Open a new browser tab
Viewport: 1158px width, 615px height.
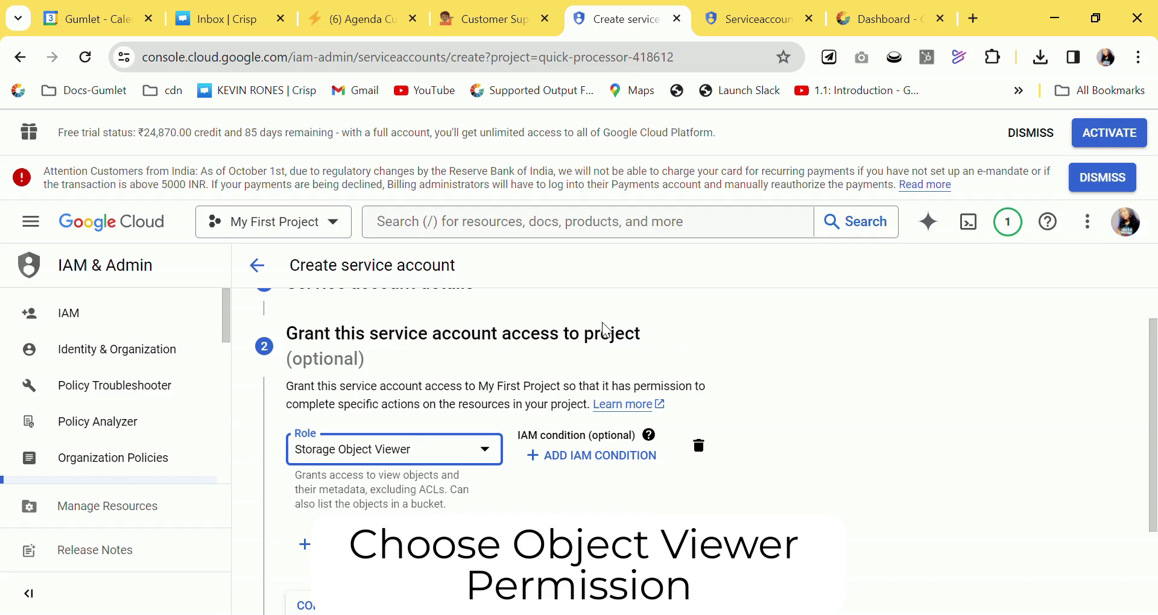pos(973,19)
